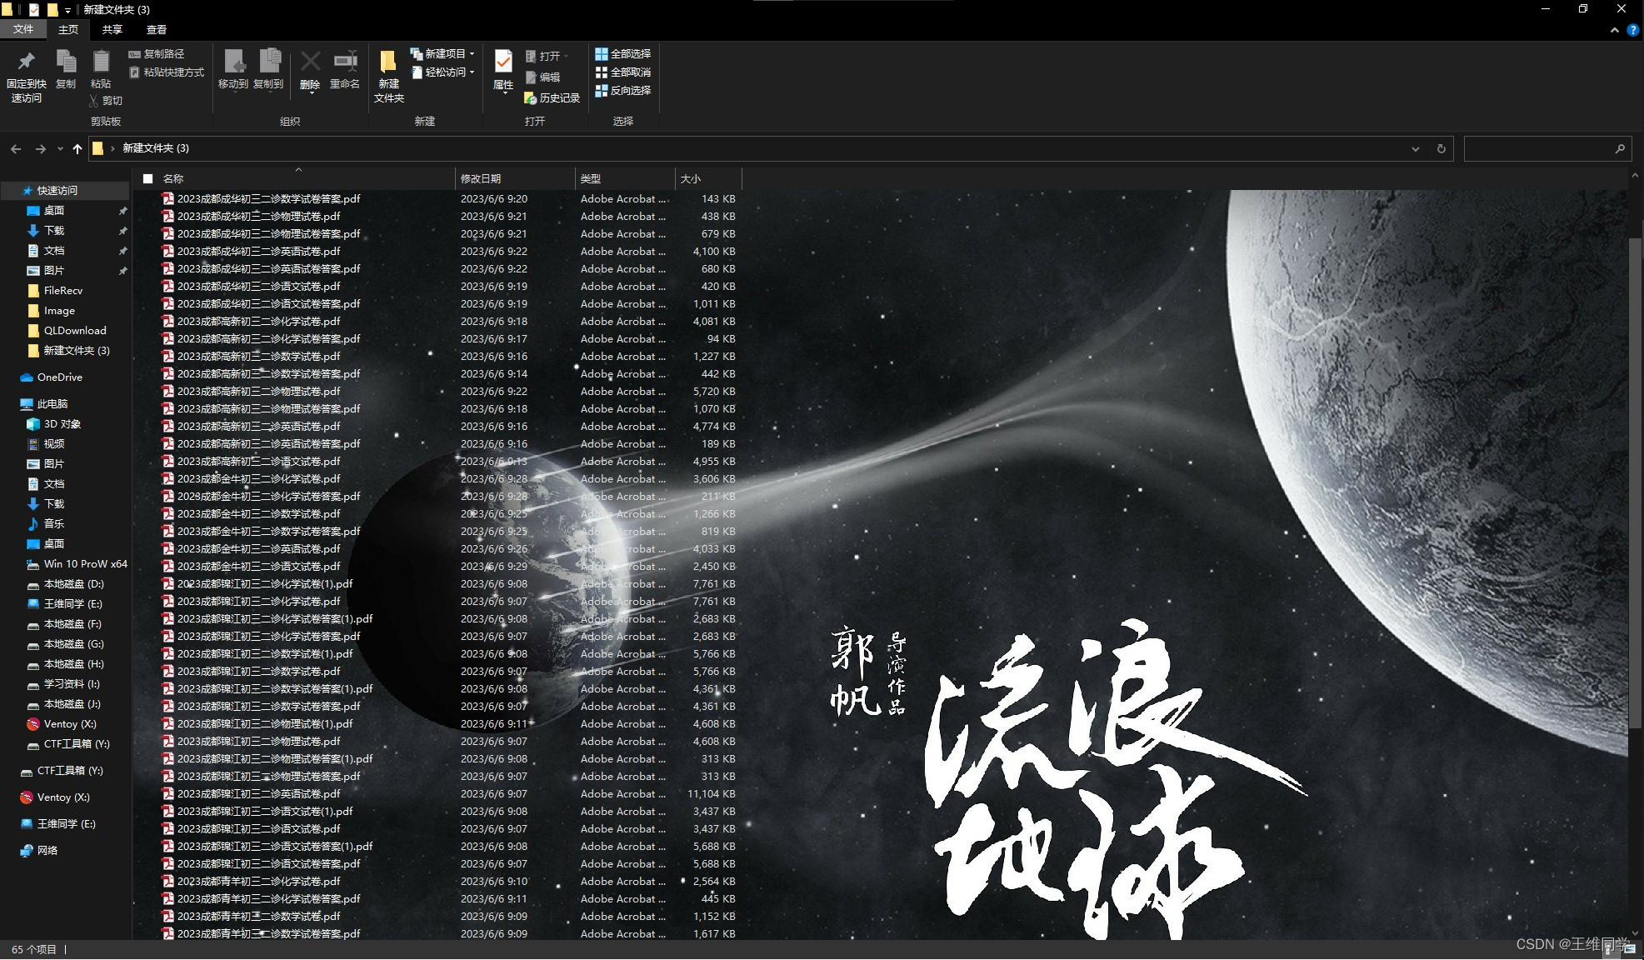Click the Delete icon in ribbon

(310, 63)
